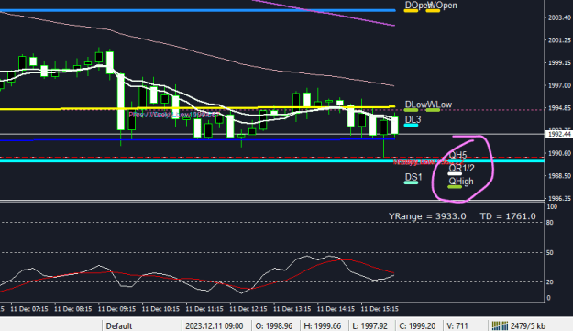Select the WLow level label
This screenshot has height=331, width=573.
pos(440,105)
